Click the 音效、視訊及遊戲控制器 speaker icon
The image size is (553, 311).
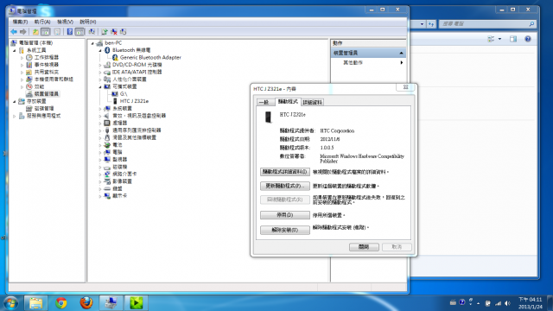click(107, 116)
